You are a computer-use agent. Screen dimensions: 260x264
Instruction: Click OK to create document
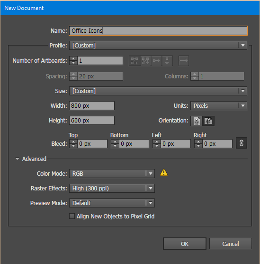coord(185,244)
